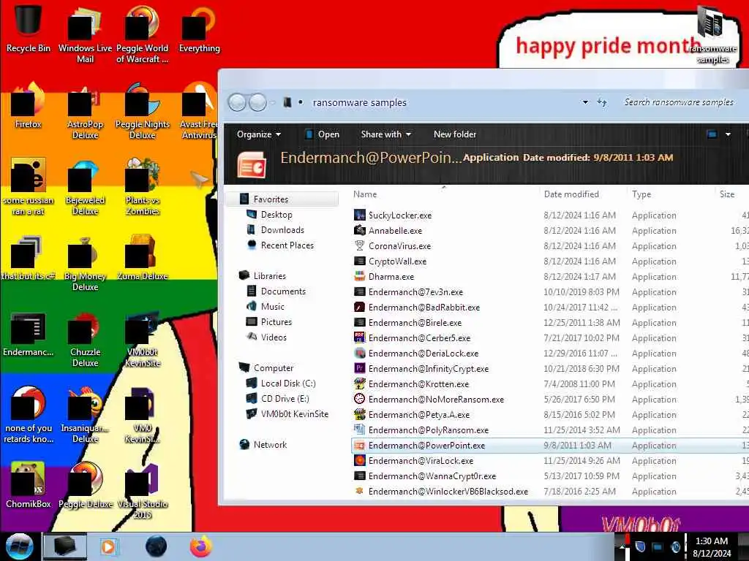
Task: Click the Windows Start orb
Action: [19, 546]
